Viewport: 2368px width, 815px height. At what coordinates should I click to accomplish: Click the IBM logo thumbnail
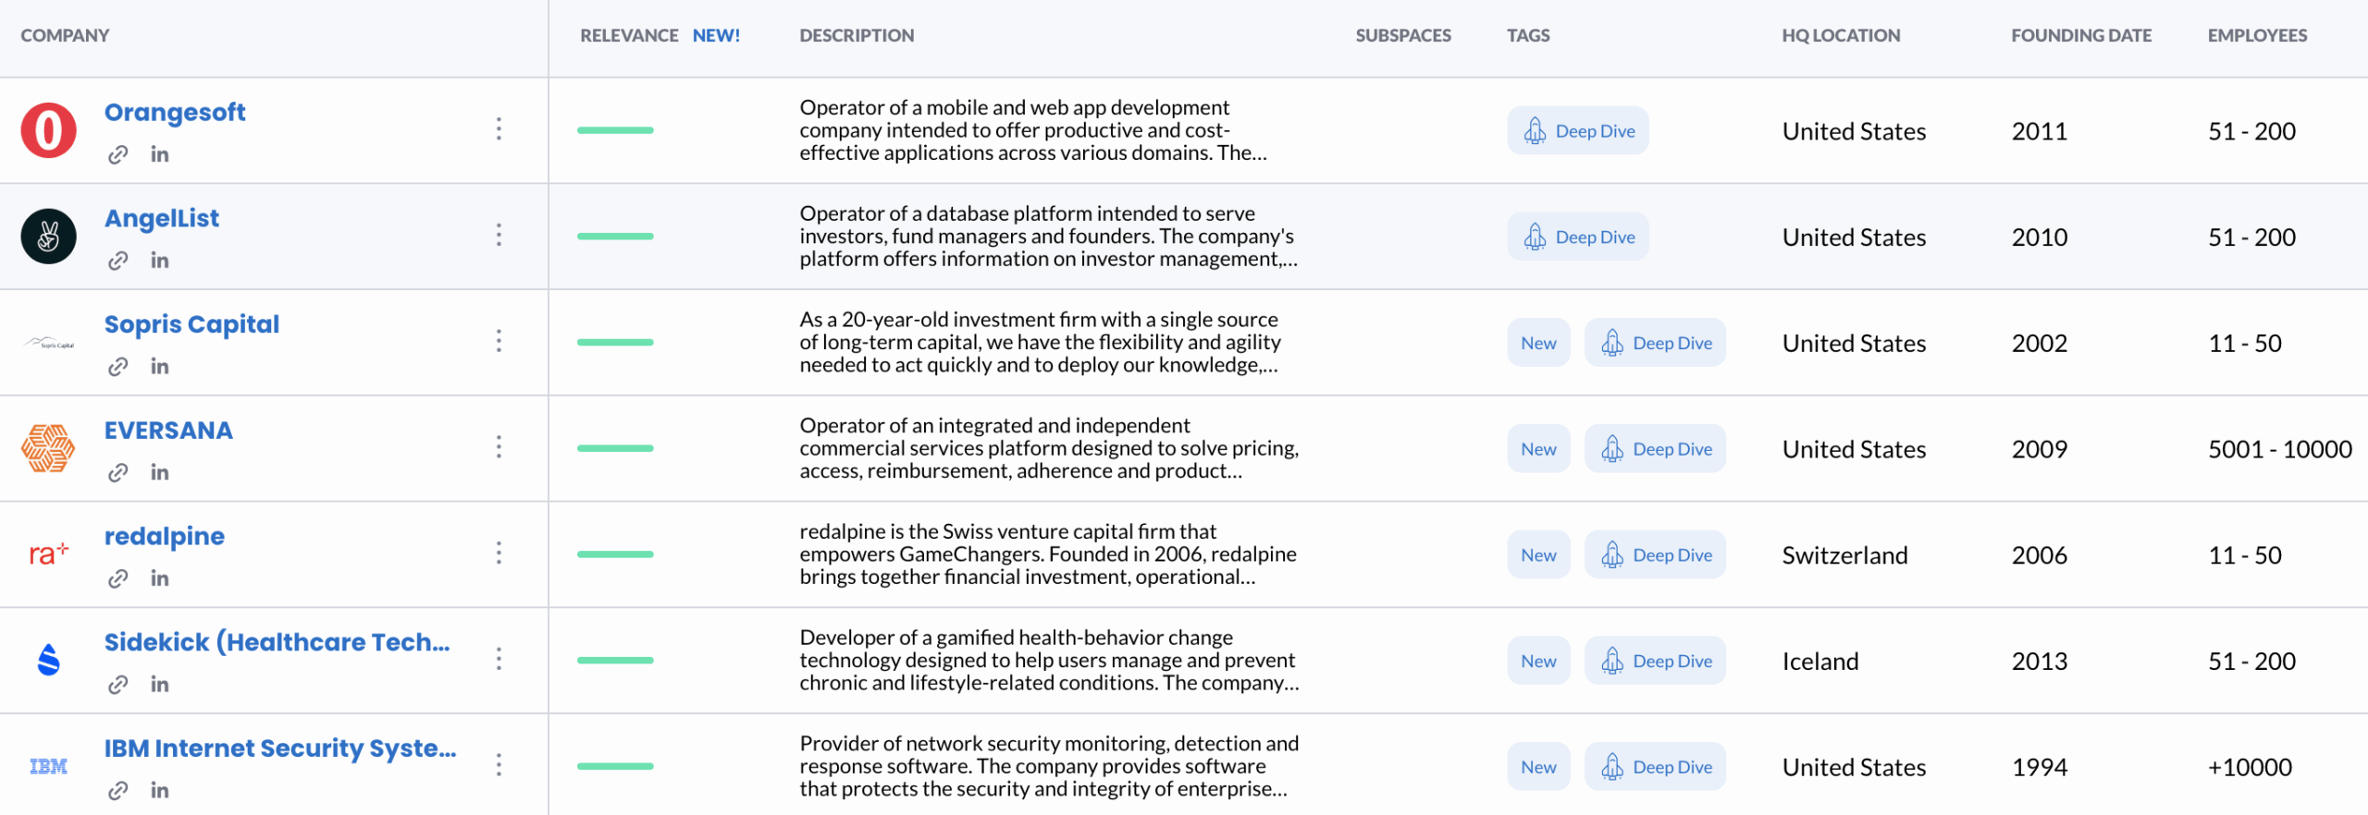pyautogui.click(x=48, y=766)
